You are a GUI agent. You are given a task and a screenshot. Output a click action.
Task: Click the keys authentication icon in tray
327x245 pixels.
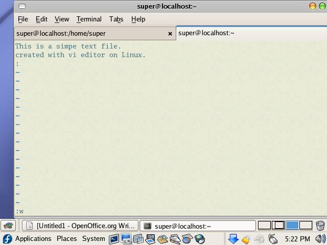pos(246,238)
